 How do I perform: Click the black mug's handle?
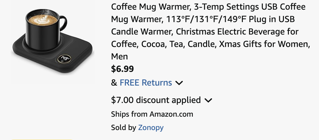(63, 22)
